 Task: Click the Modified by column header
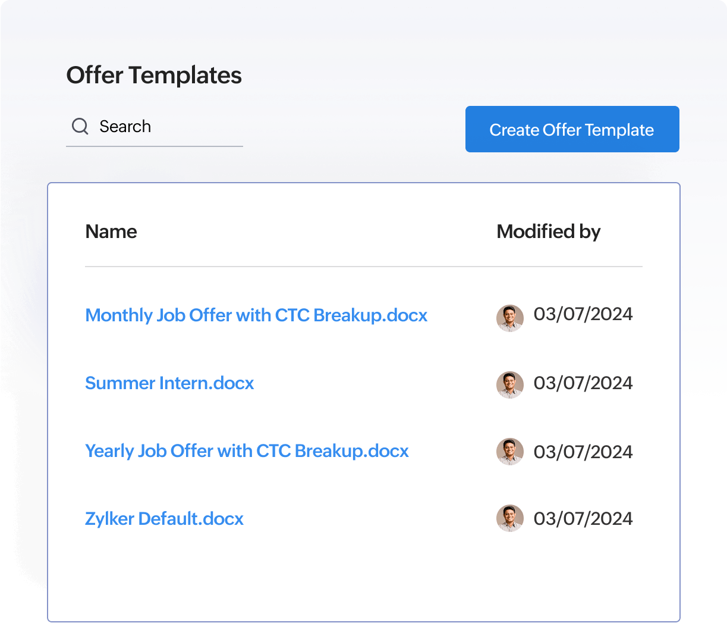(548, 231)
